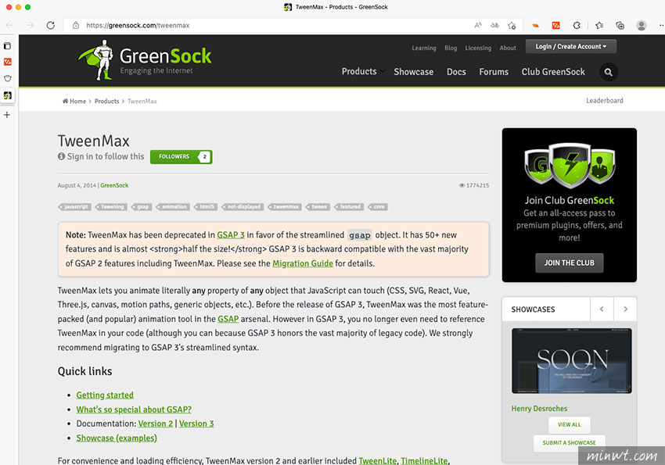The width and height of the screenshot is (665, 465).
Task: Click the address bar URL field
Action: click(271, 26)
